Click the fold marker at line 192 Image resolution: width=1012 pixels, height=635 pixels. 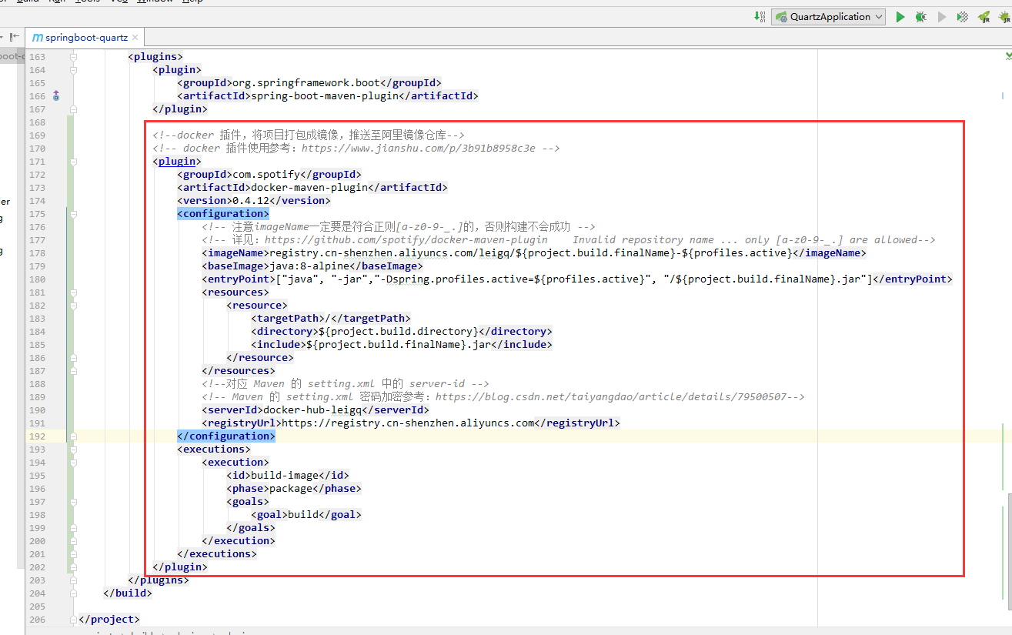click(74, 436)
